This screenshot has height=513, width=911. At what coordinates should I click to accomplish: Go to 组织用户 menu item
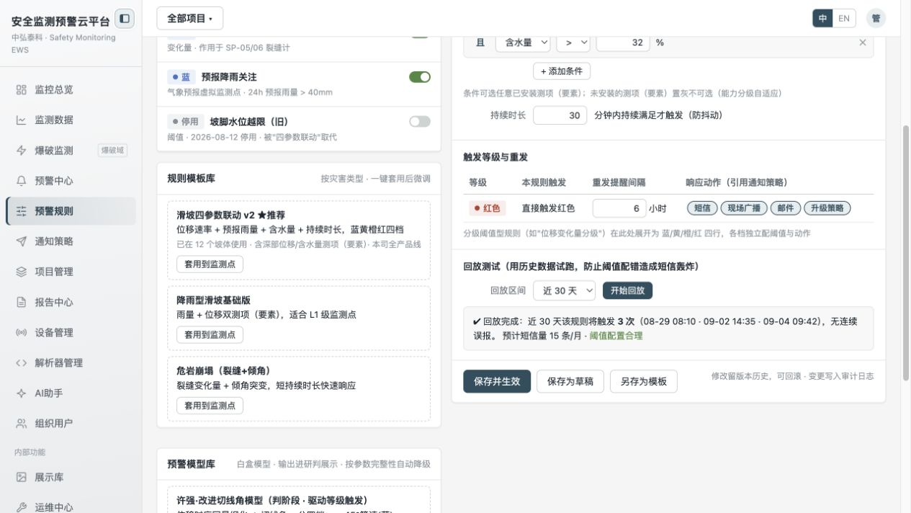71,424
